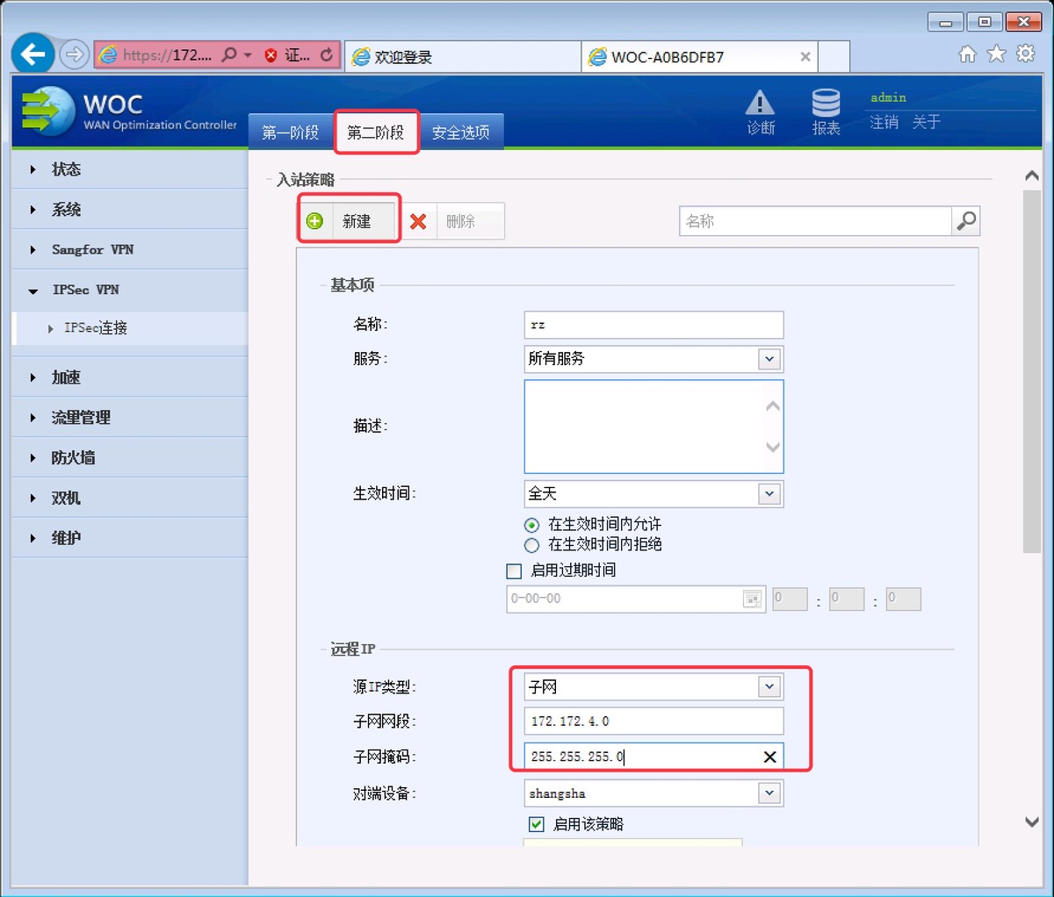The image size is (1054, 897).
Task: Open the 诊断 (diagnosis) icon
Action: [759, 110]
